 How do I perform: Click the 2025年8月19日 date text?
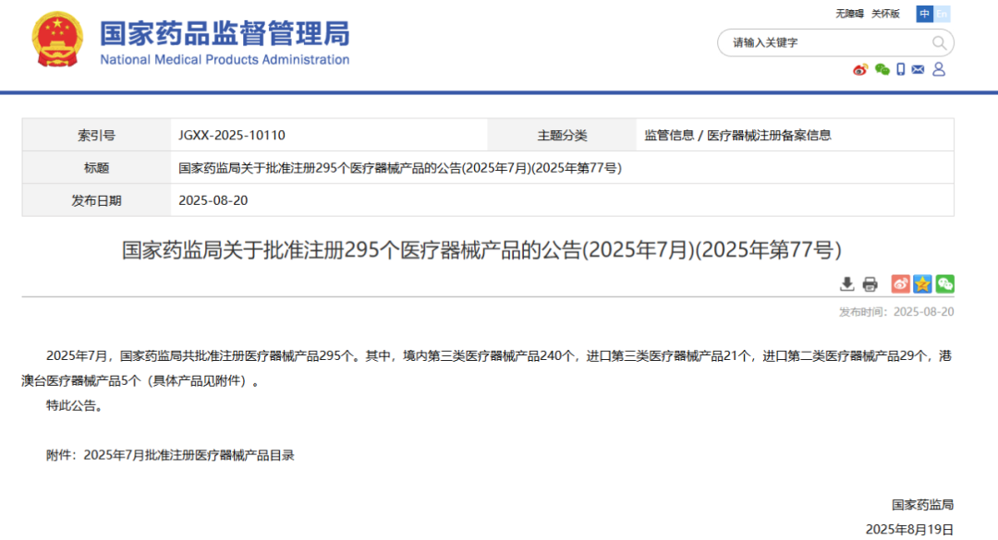[909, 529]
